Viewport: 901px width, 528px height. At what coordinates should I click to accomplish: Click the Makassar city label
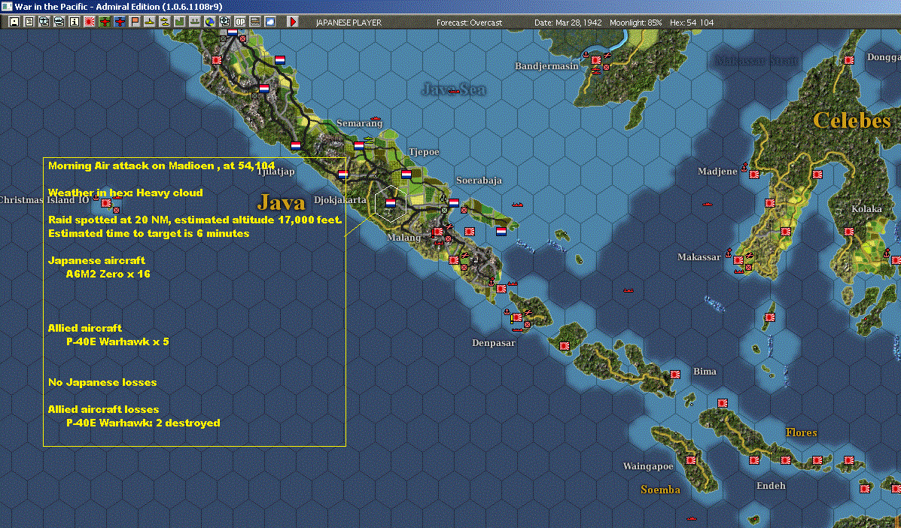pos(699,257)
